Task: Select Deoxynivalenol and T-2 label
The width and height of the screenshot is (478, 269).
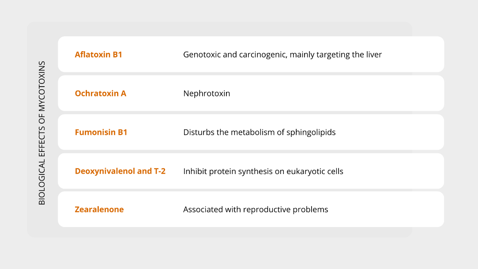Action: tap(120, 171)
